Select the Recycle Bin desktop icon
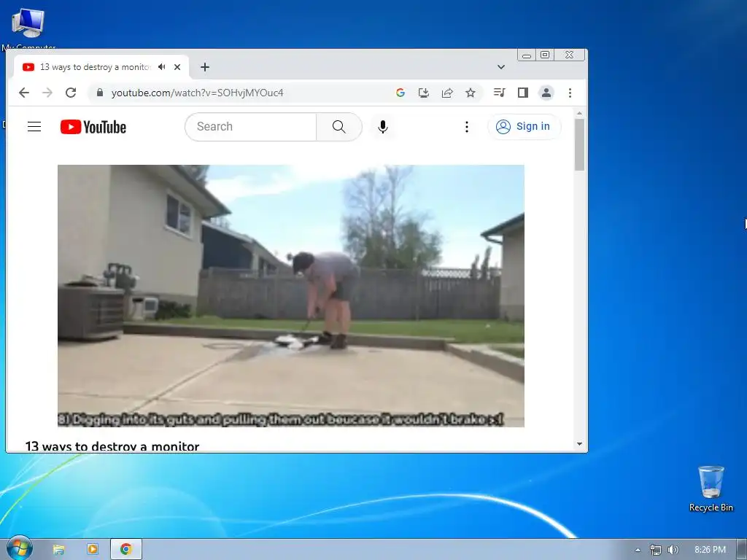747x560 pixels. [711, 488]
